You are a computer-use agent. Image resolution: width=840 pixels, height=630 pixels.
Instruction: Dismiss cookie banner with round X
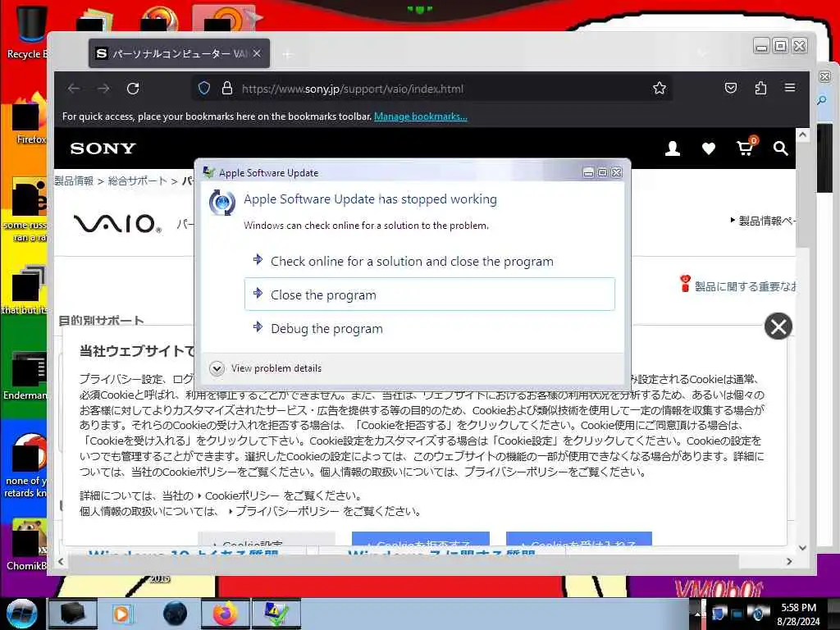click(778, 326)
